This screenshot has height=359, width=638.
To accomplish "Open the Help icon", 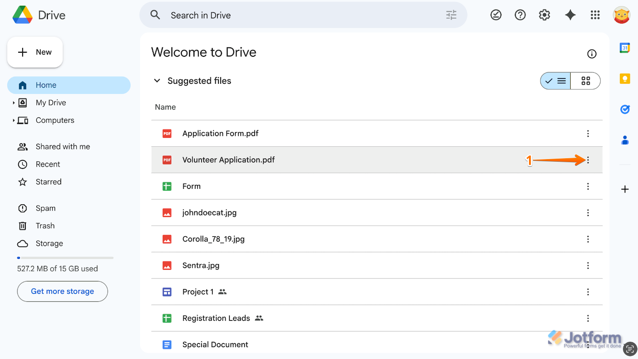I will click(520, 15).
